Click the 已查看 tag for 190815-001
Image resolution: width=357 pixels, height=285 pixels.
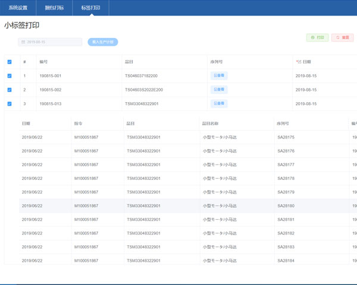click(x=219, y=75)
